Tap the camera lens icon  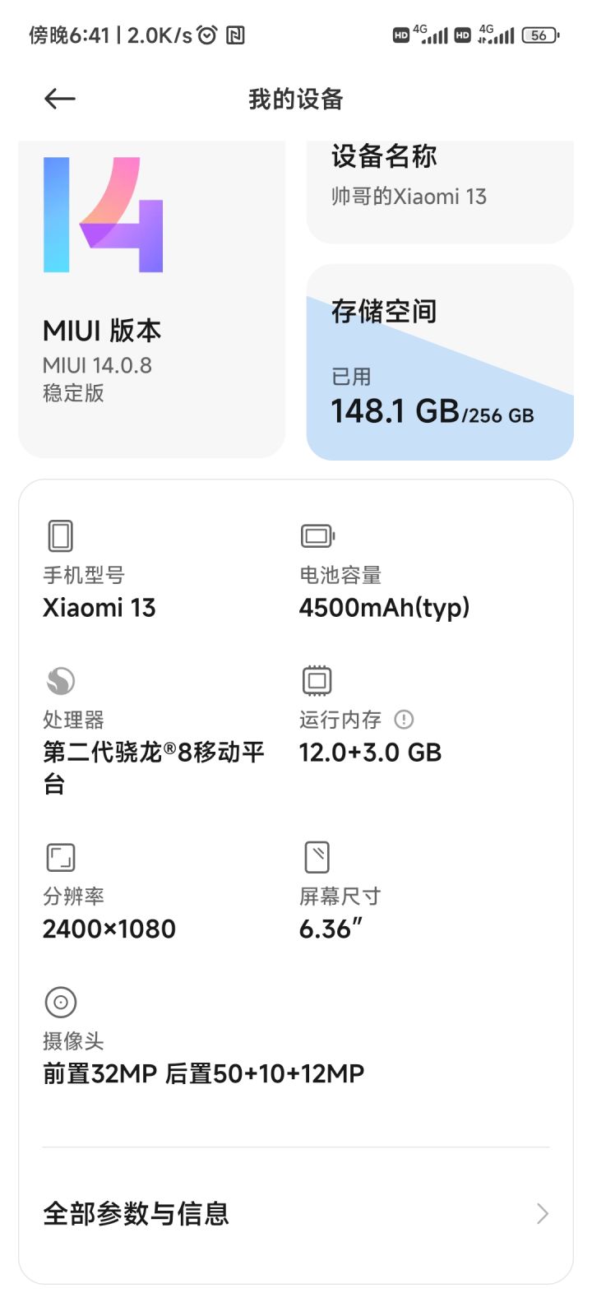(60, 1002)
